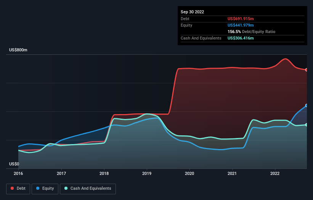
Task: Click the 156.5% Debt/Equity Ratio text
Action: 251,32
